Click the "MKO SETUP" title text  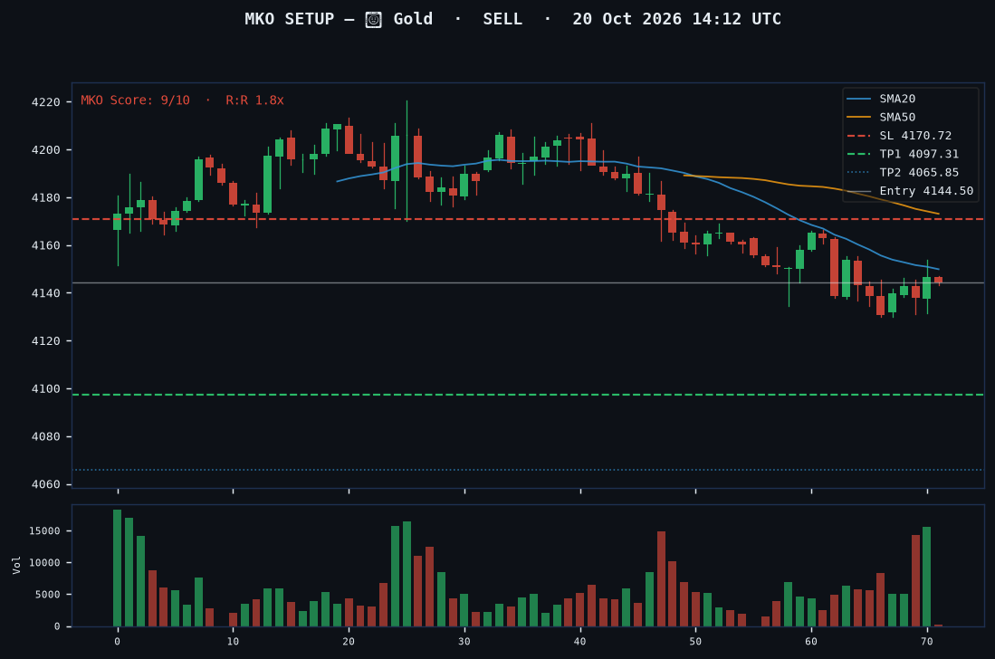tap(290, 19)
